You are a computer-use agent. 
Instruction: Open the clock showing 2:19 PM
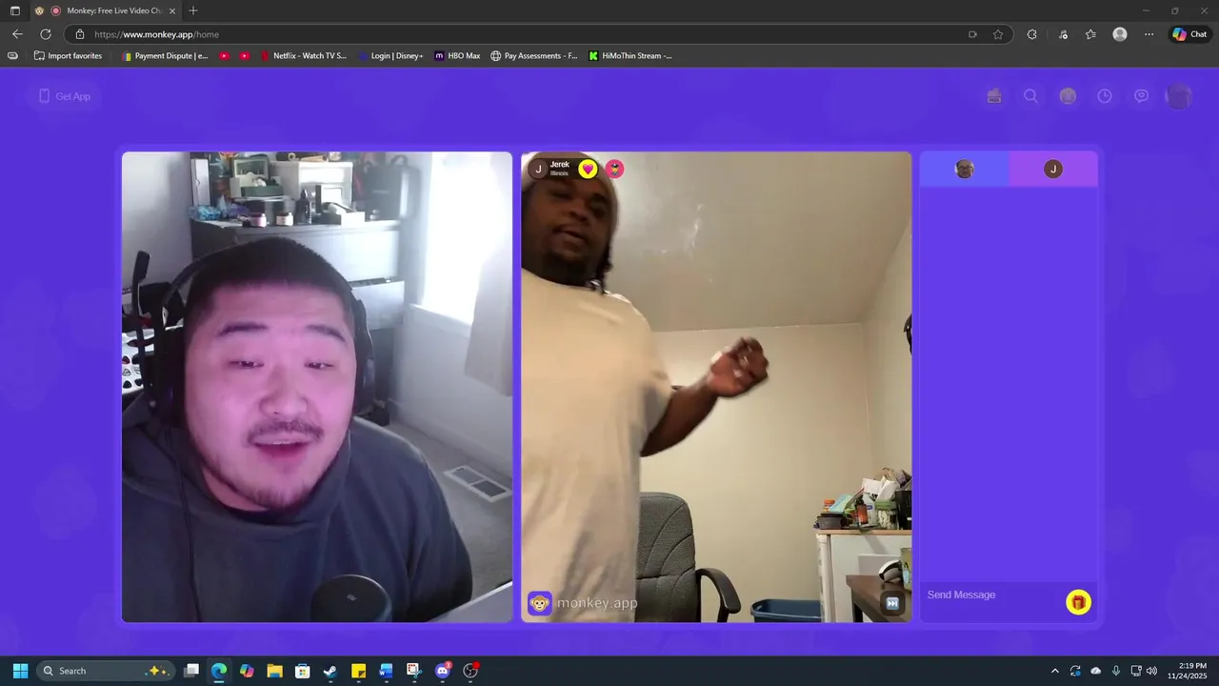pyautogui.click(x=1186, y=671)
